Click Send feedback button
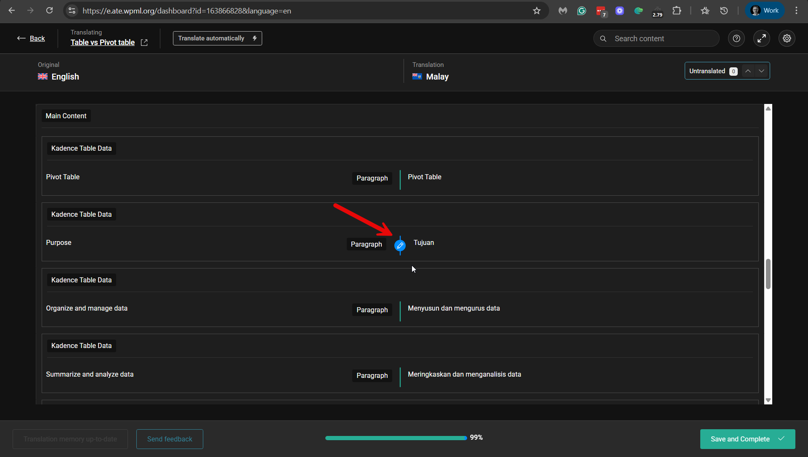The image size is (808, 457). [170, 439]
